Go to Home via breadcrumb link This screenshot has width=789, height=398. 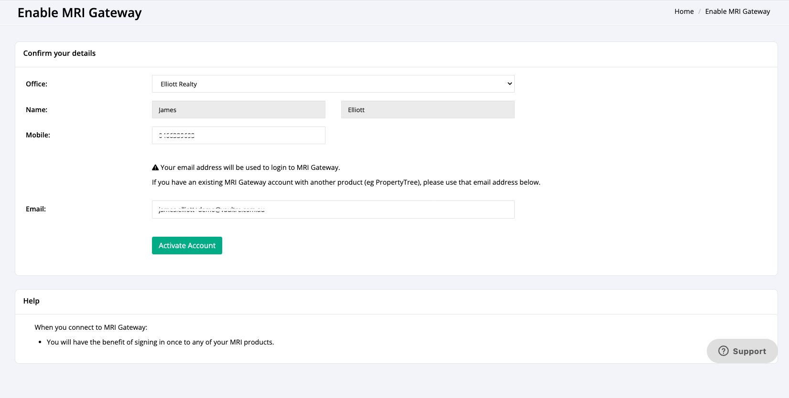[684, 11]
